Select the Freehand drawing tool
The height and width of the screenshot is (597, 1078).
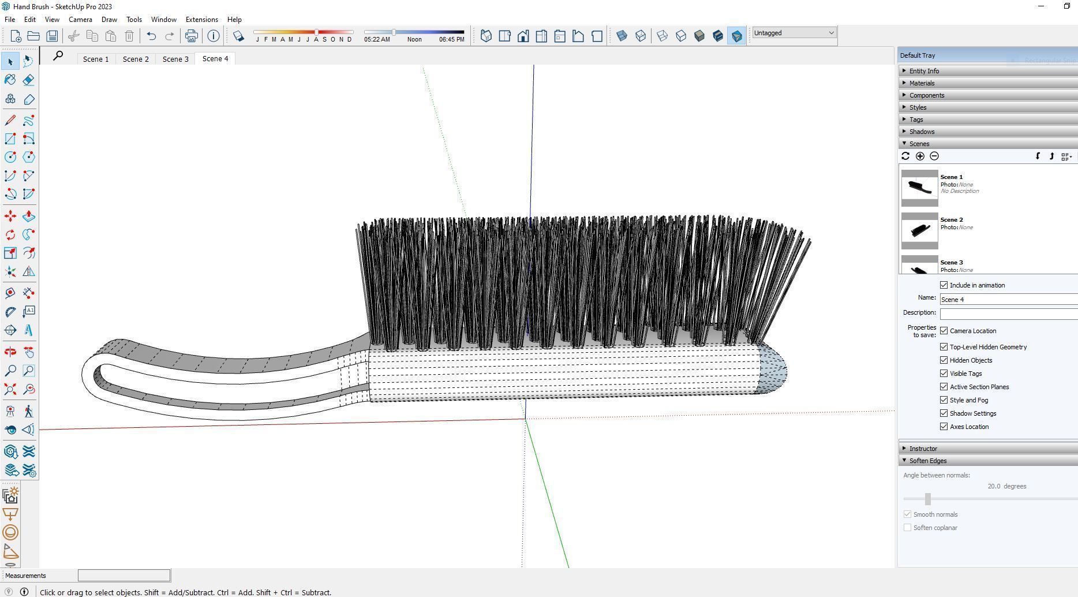pyautogui.click(x=28, y=120)
